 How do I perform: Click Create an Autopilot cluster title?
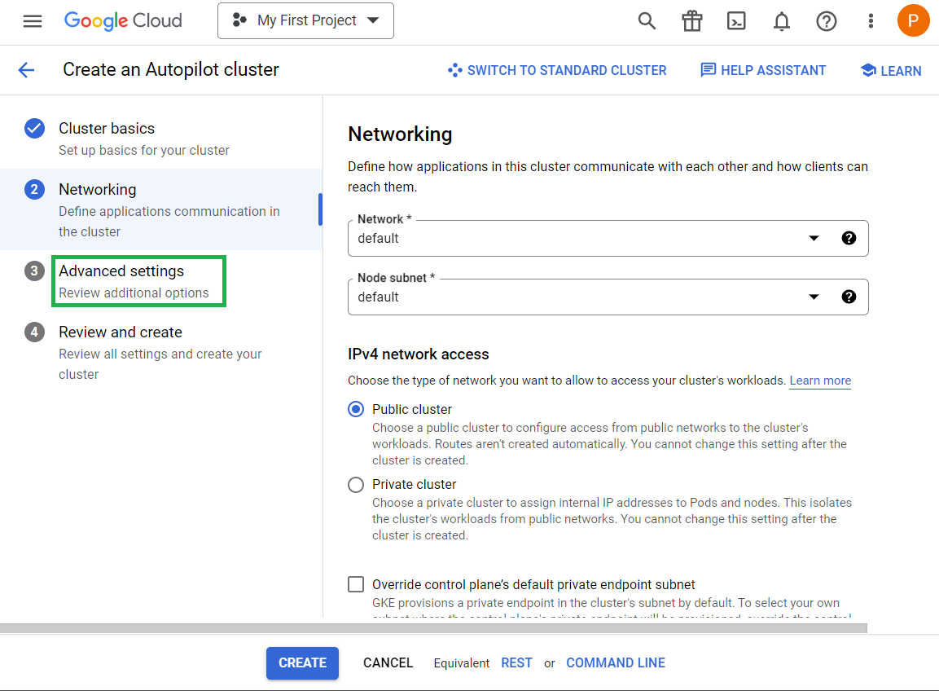coord(171,69)
